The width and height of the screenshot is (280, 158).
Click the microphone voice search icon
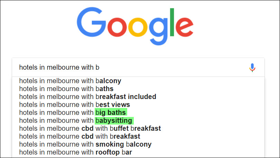tap(252, 68)
